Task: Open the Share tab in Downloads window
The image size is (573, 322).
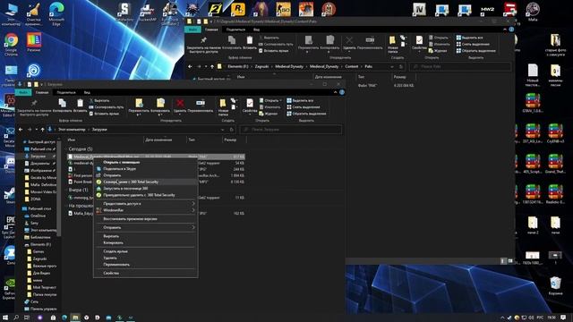Action: click(x=66, y=92)
